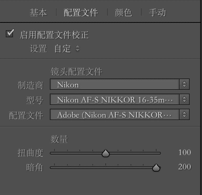This screenshot has height=195, width=202.
Task: Click the 扭曲度 slider label
Action: tap(30, 153)
